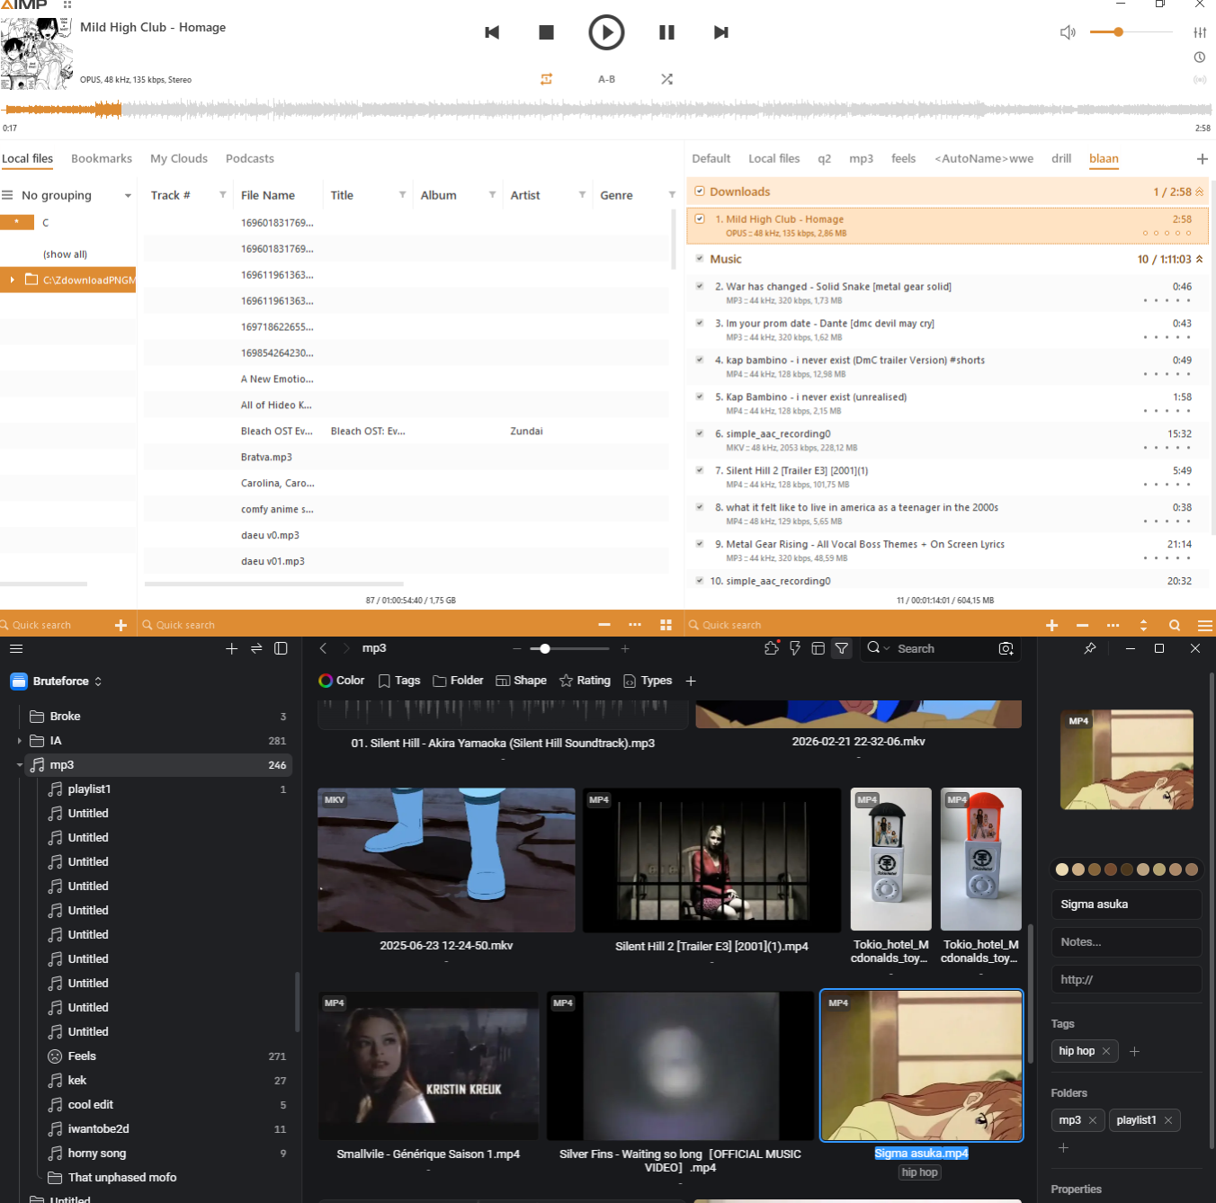Open the search-by-image camera icon
The width and height of the screenshot is (1216, 1203).
pyautogui.click(x=1006, y=648)
